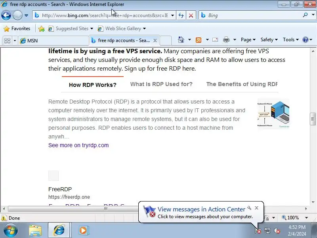
Task: Click the FreeRDP site favicon placeholder
Action: point(53,176)
